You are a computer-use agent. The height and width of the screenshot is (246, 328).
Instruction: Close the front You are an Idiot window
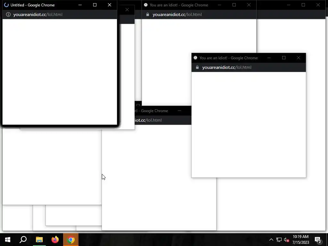pyautogui.click(x=299, y=58)
